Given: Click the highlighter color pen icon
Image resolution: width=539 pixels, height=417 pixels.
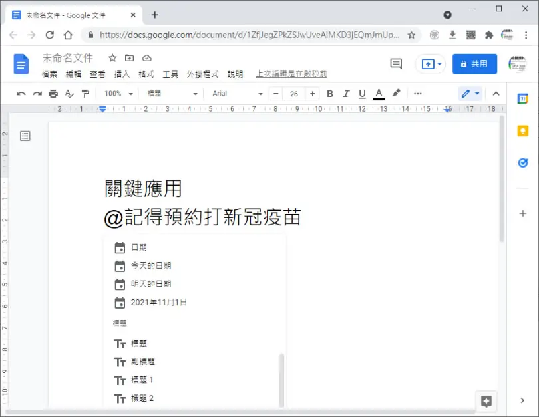Looking at the screenshot, I should (396, 93).
